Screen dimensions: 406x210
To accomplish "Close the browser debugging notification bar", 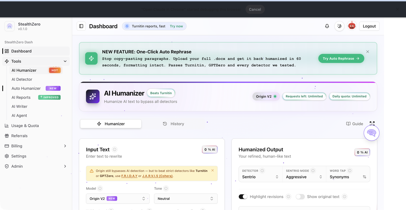I will click(397, 9).
